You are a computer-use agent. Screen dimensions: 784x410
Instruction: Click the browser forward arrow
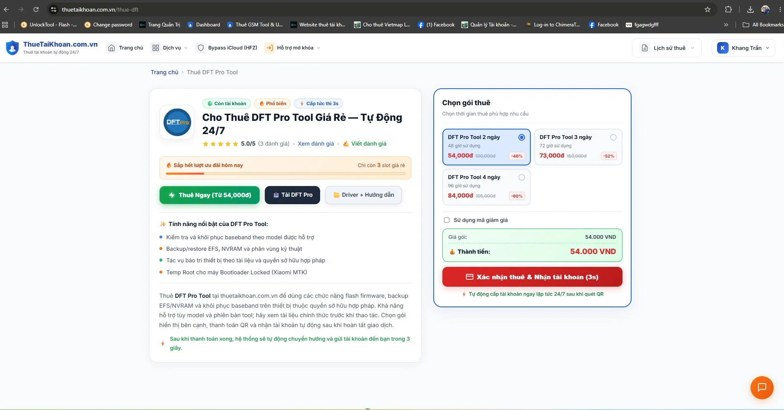tap(21, 9)
